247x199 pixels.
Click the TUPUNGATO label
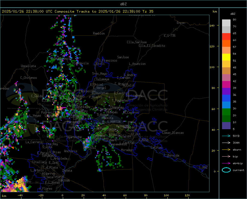click(49, 156)
